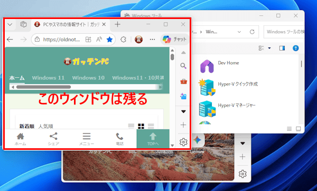Screen dimensions: 317x191
Task: Click left arrow of nav horizontal scrollbar
Action: [13, 87]
